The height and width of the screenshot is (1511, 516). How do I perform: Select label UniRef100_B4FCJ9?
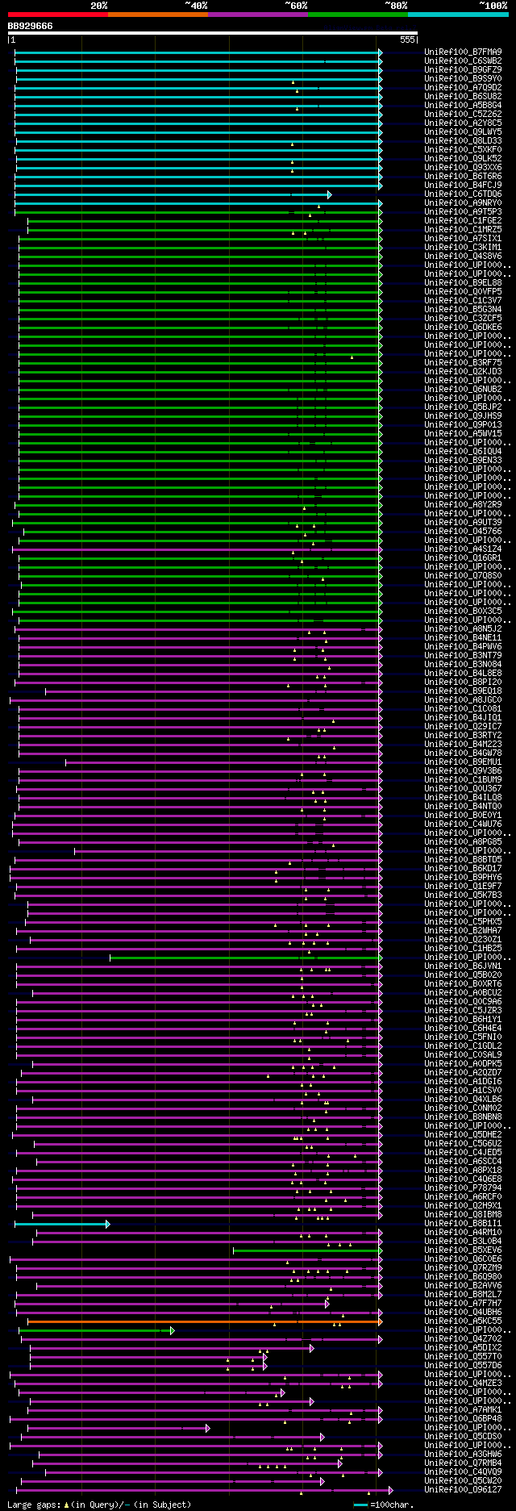[x=463, y=186]
